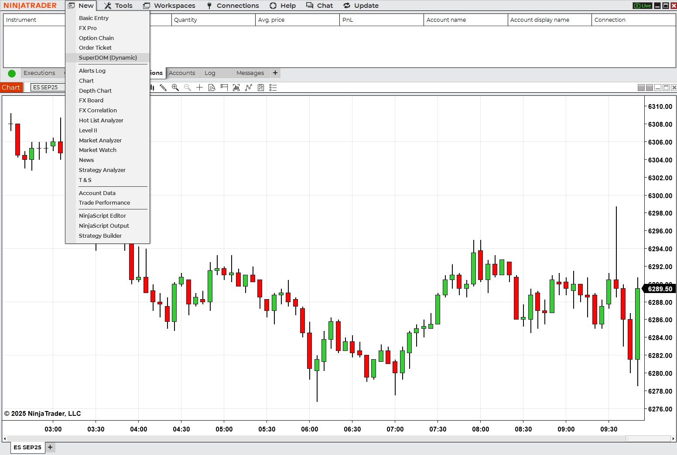Choose SuperDOM (Dynamic) from the New menu

pyautogui.click(x=107, y=57)
